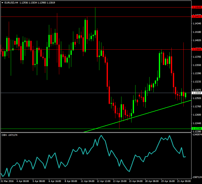Click the 31 Mar 2016 date label
Image resolution: width=202 pixels, height=184 pixels.
[7, 181]
